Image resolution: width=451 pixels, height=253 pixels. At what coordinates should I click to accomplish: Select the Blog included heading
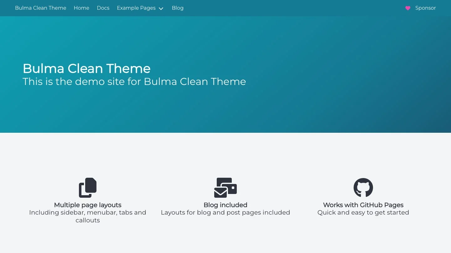(225, 205)
